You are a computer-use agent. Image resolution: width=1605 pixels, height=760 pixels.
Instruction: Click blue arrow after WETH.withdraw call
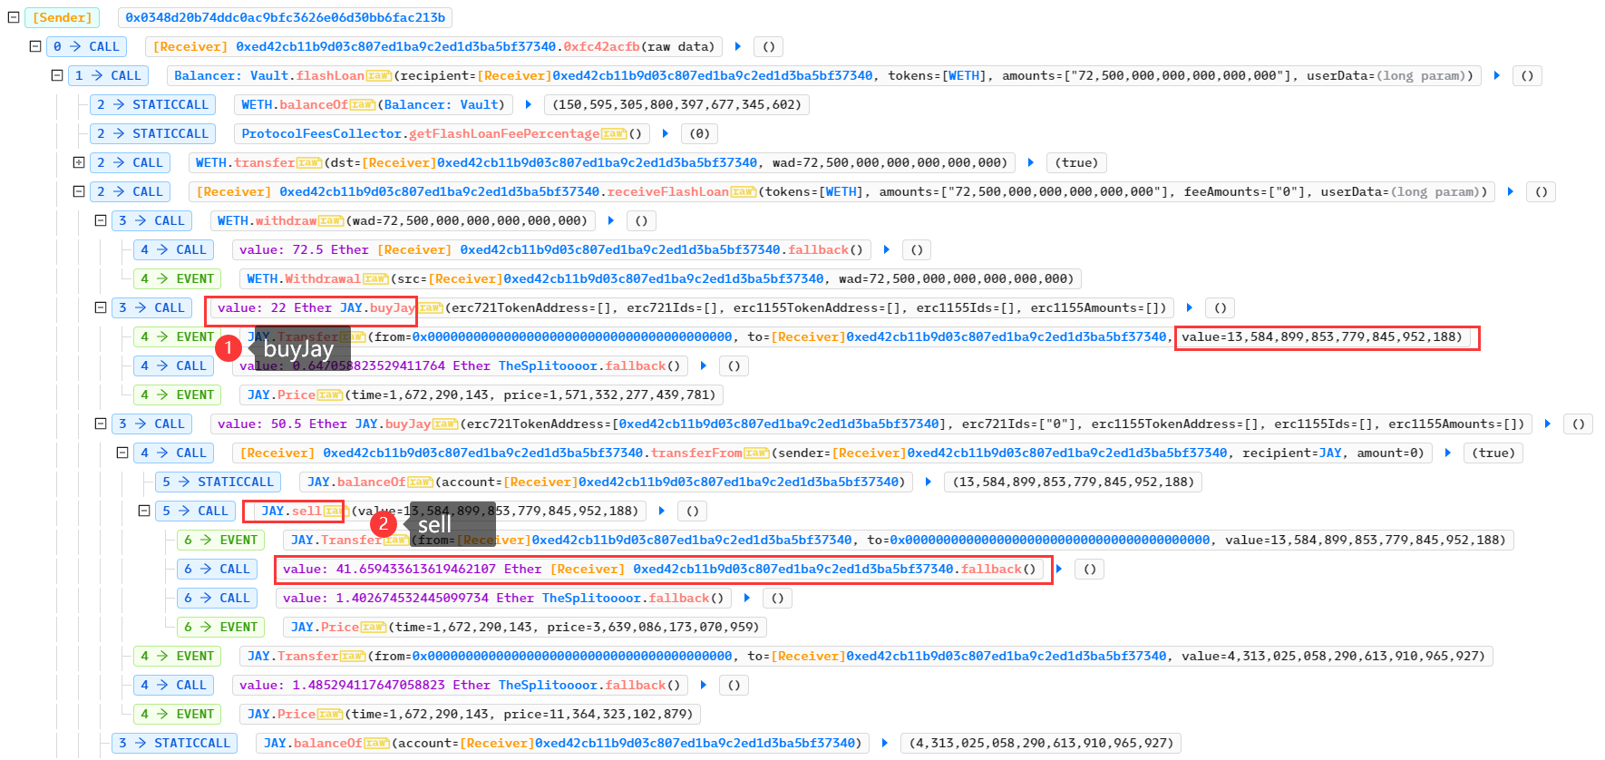point(611,220)
